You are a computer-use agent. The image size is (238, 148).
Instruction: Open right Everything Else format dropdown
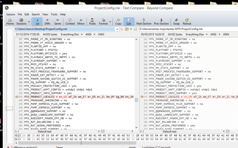click(197, 34)
